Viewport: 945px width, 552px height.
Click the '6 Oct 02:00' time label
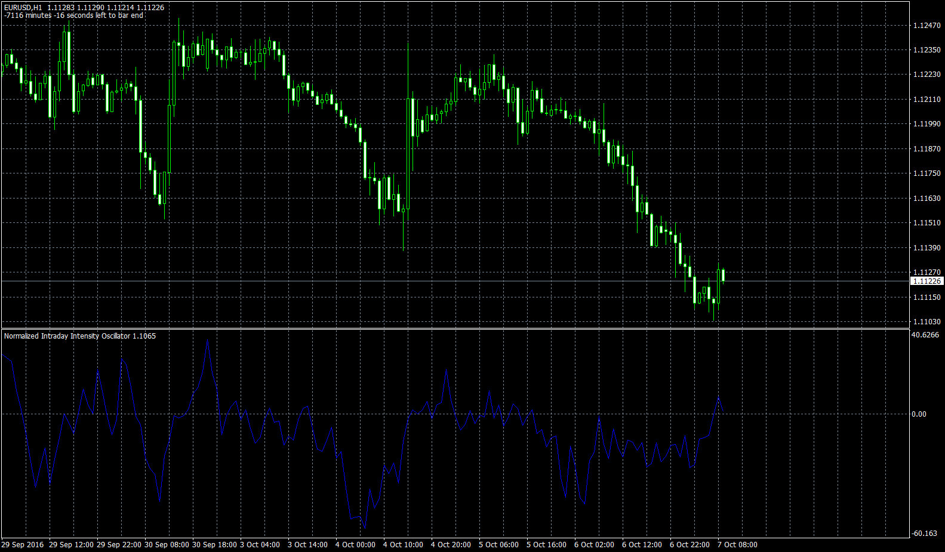point(595,545)
